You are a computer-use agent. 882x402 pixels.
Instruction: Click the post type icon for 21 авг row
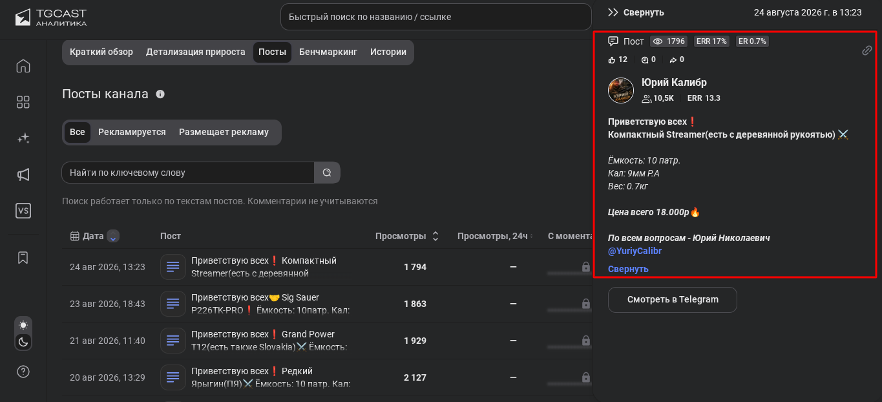point(173,341)
